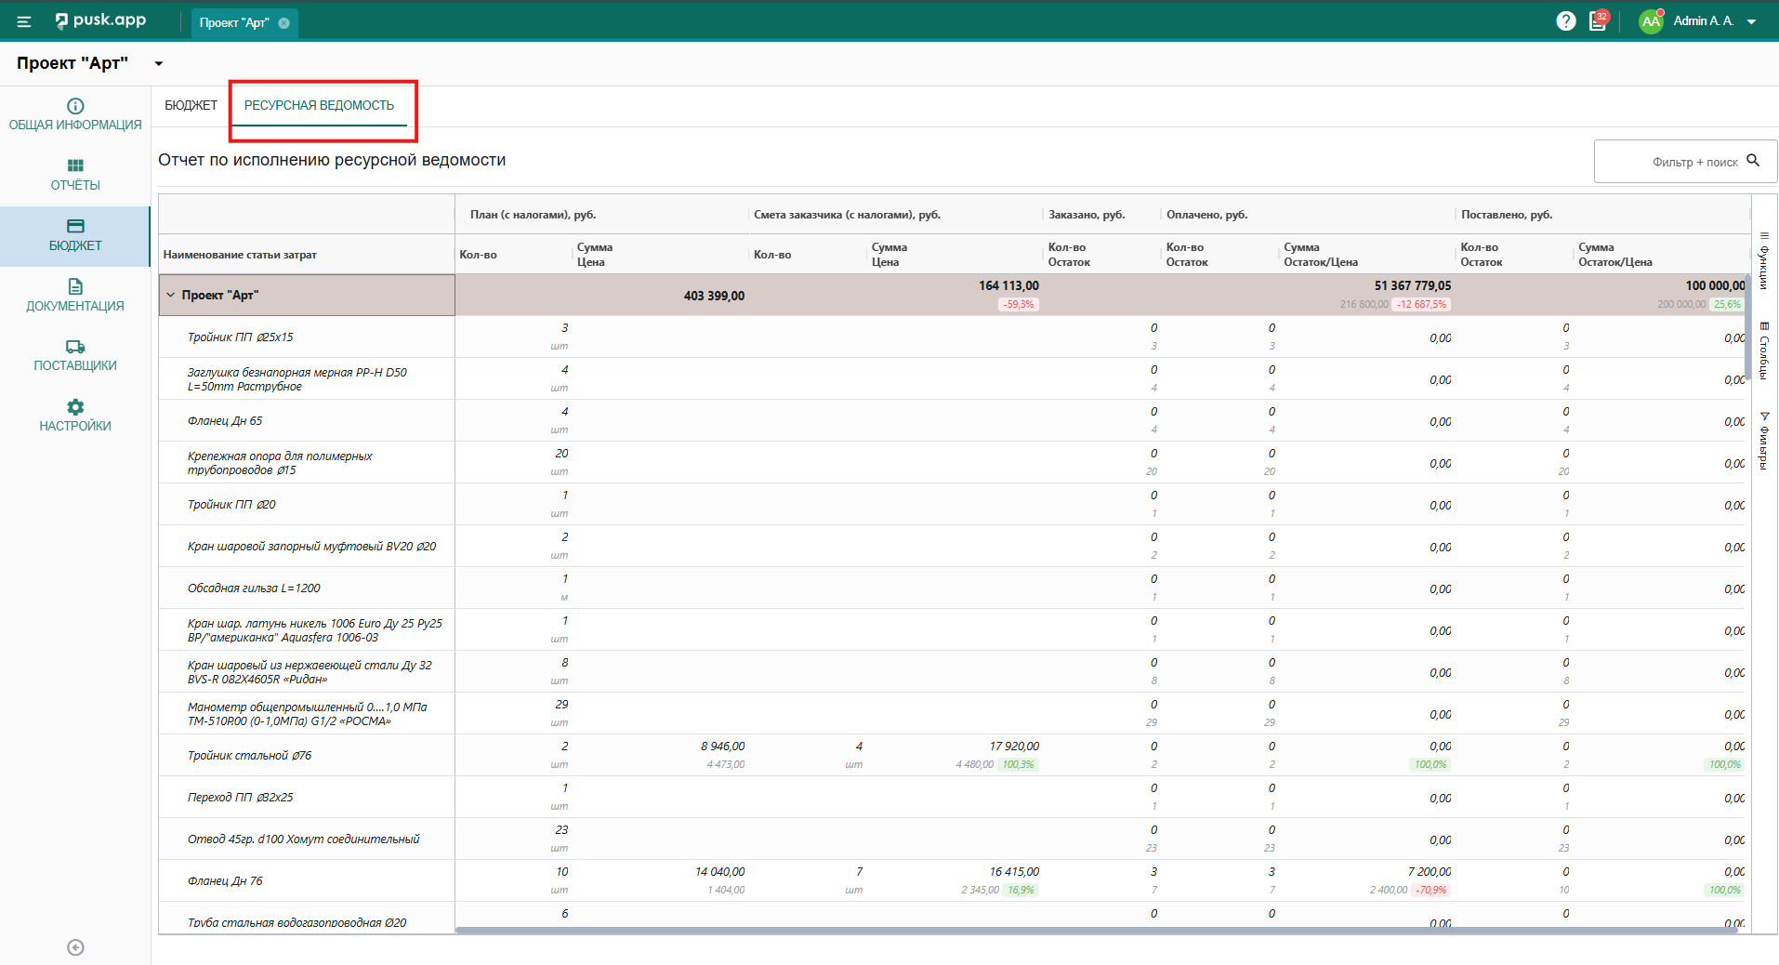Image resolution: width=1779 pixels, height=965 pixels.
Task: Open the Поставщики sidebar section
Action: coord(75,355)
